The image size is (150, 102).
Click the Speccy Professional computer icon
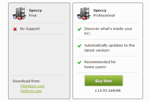[84, 14]
